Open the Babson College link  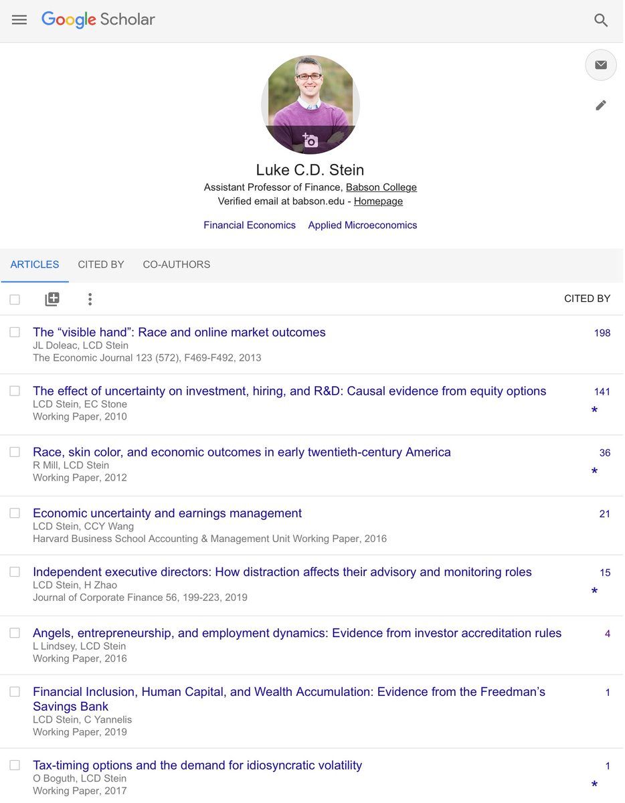point(381,187)
